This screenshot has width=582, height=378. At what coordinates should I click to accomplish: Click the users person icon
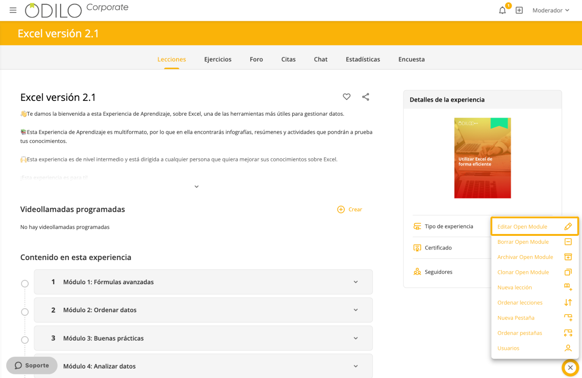point(568,348)
